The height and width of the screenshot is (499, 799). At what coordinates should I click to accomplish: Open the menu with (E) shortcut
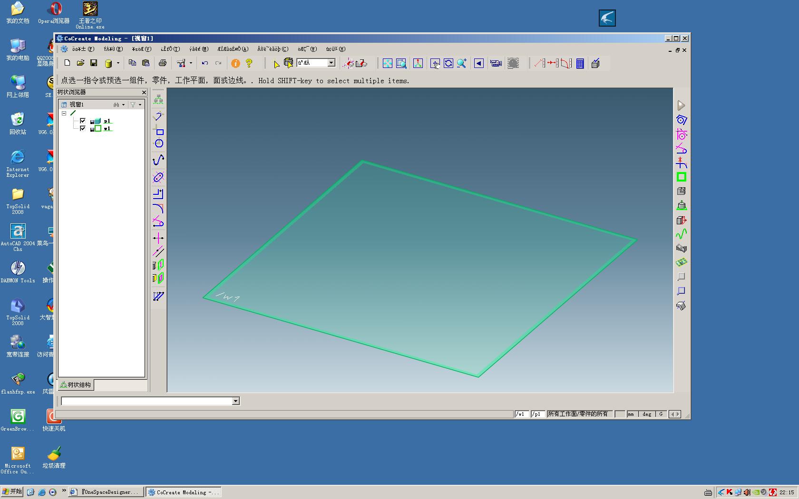[x=113, y=49]
